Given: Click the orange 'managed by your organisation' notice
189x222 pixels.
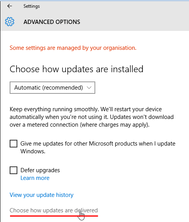Looking at the screenshot, I should pyautogui.click(x=73, y=48).
